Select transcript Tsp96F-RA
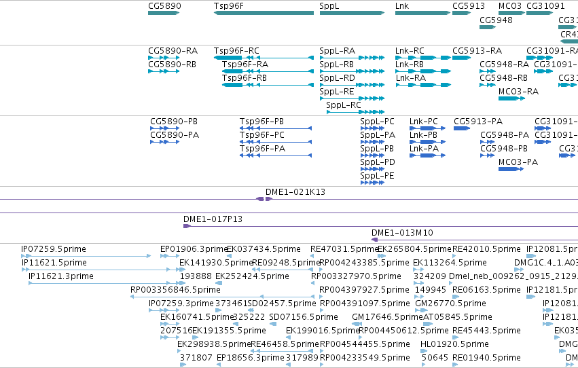 pos(268,71)
